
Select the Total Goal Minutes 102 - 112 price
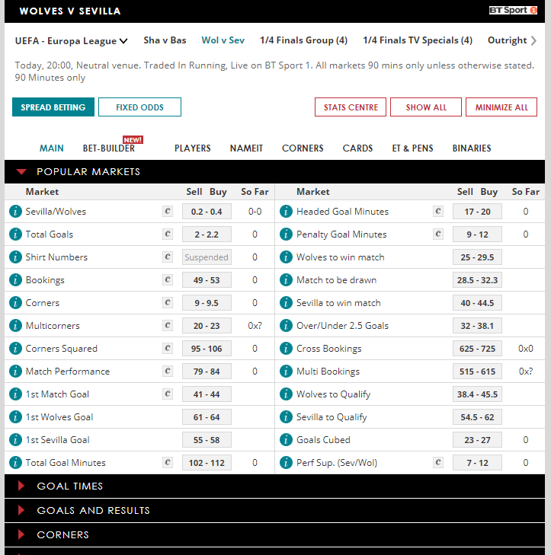pos(207,463)
